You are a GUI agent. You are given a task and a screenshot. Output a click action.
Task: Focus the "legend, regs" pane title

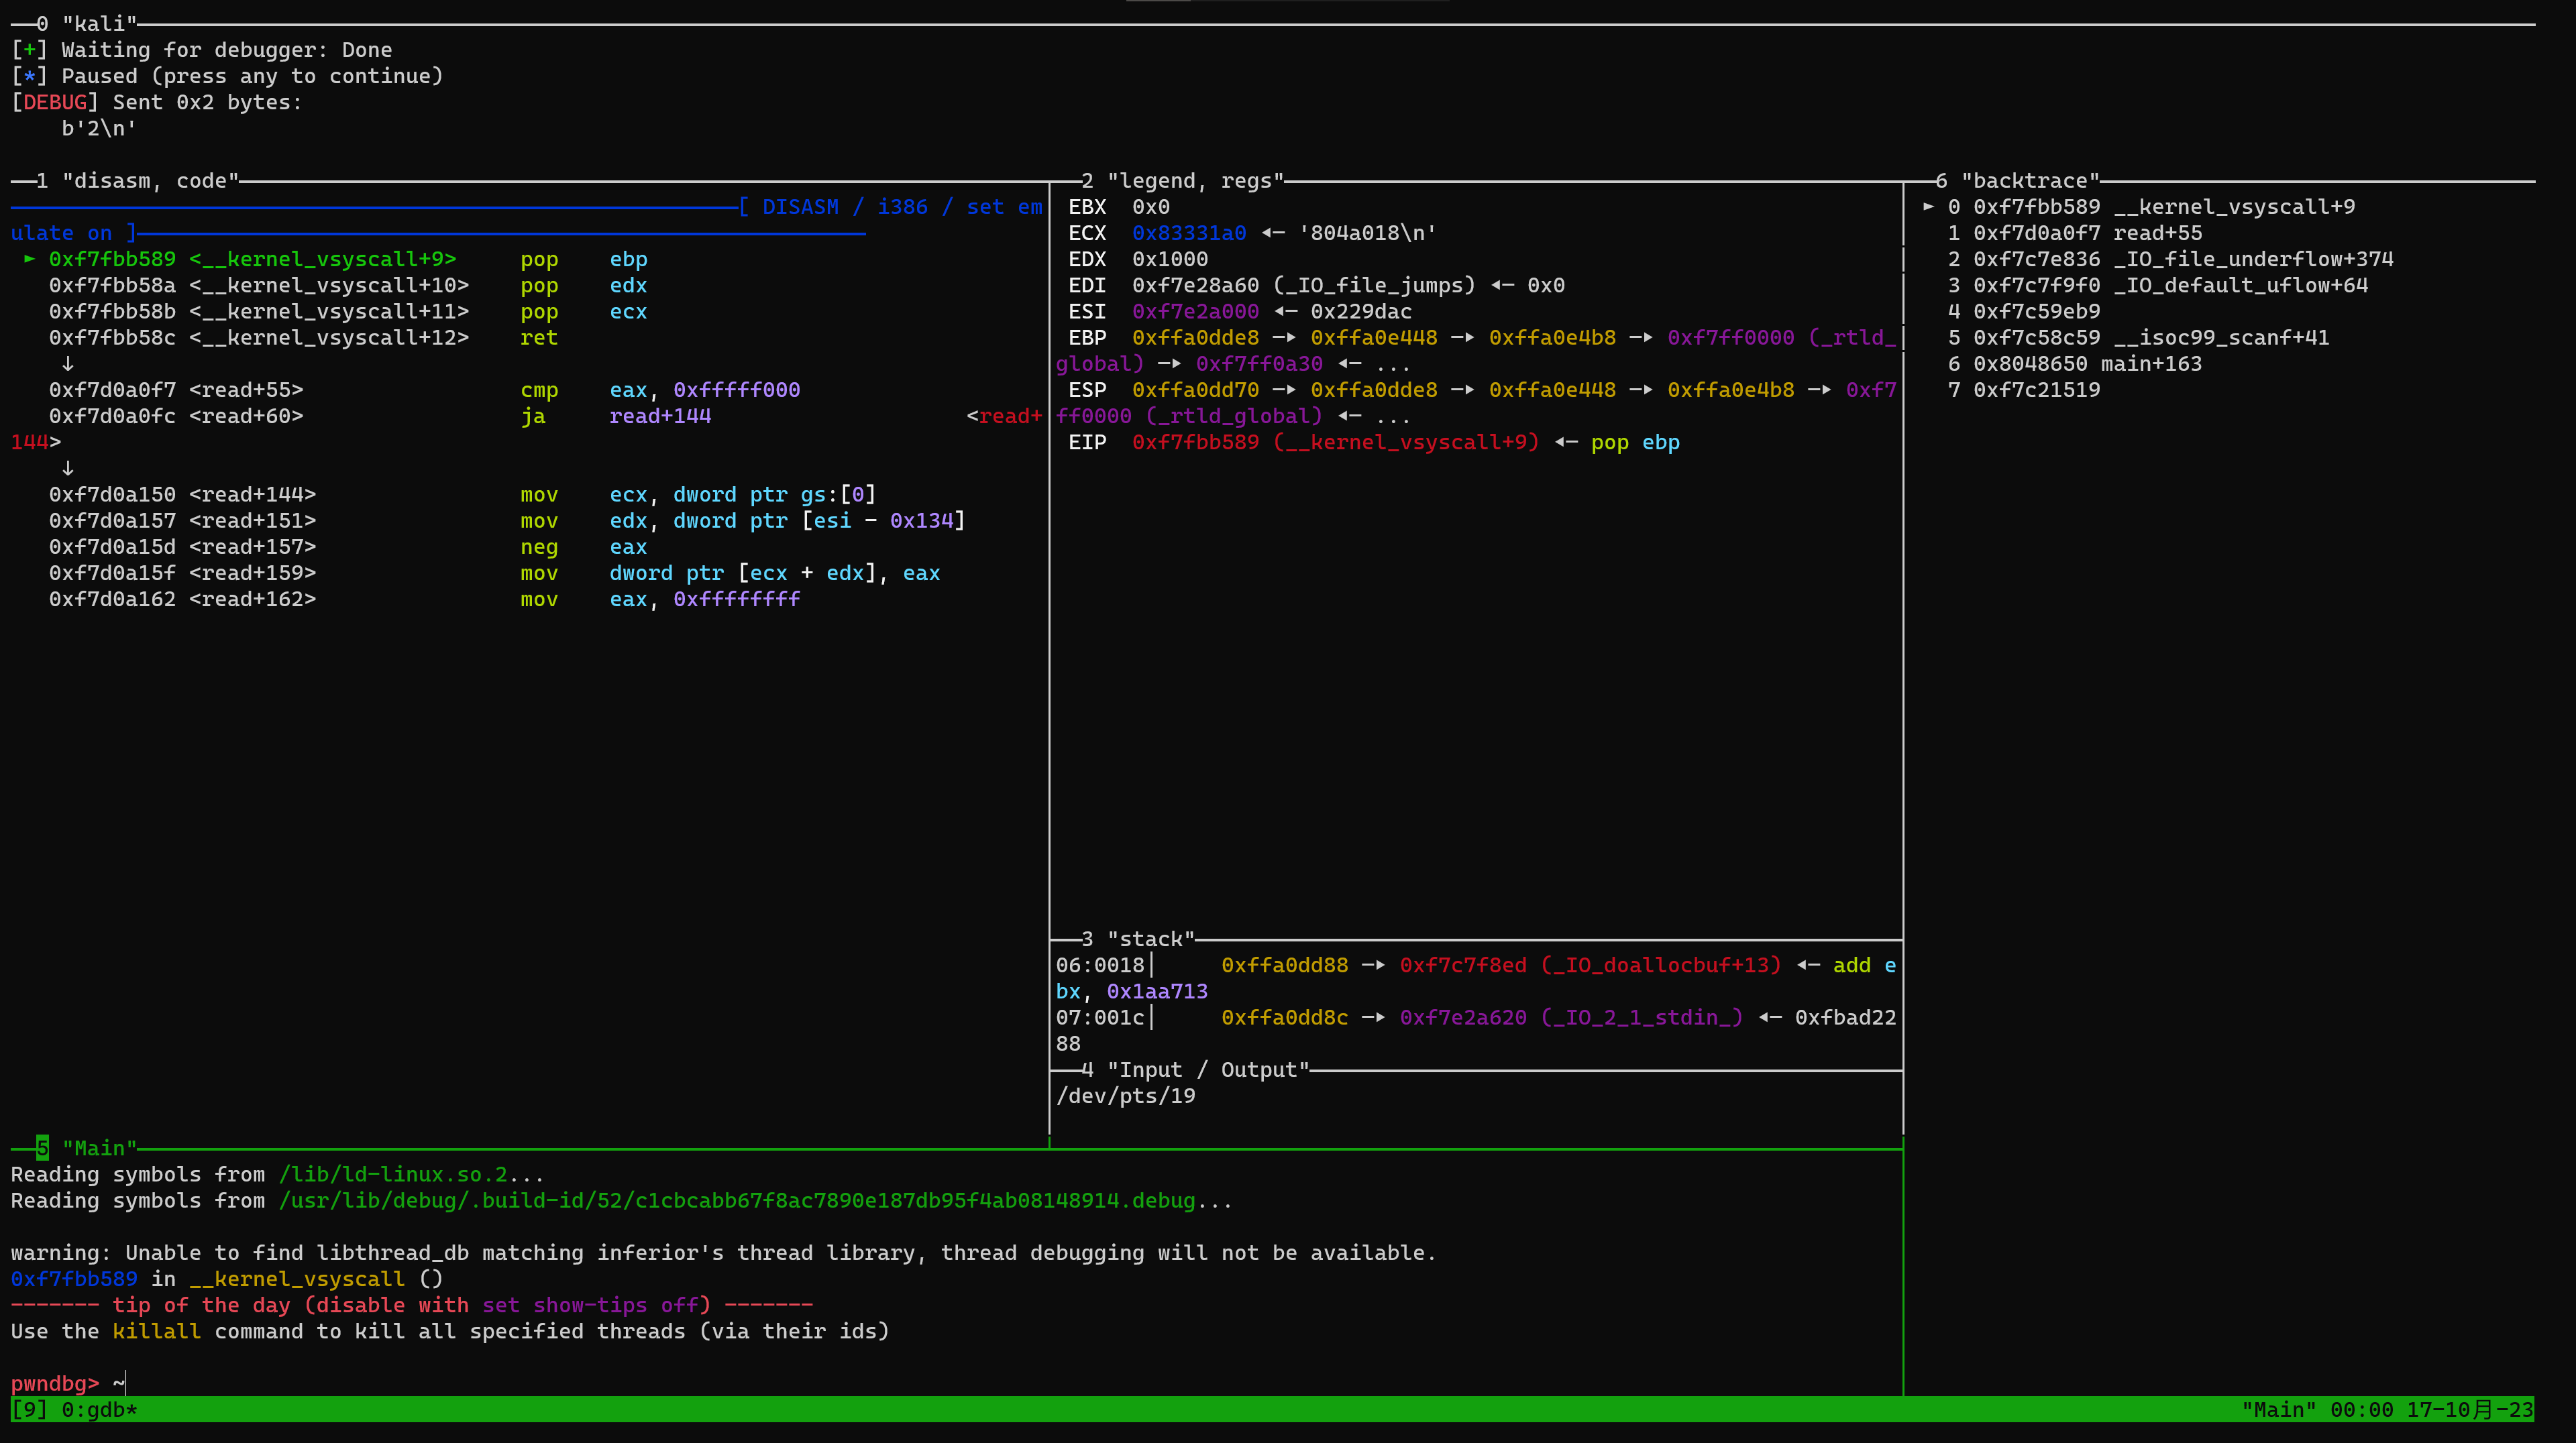click(1195, 181)
